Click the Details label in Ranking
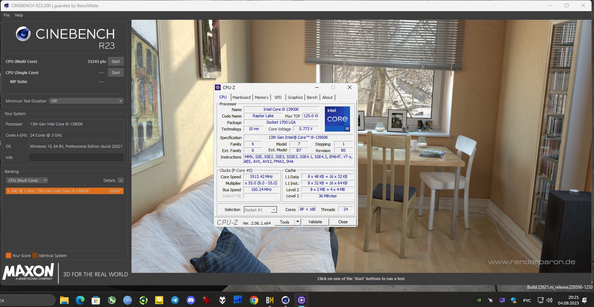 109,180
